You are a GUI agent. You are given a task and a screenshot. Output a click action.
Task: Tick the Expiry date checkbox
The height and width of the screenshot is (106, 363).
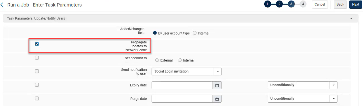click(37, 85)
